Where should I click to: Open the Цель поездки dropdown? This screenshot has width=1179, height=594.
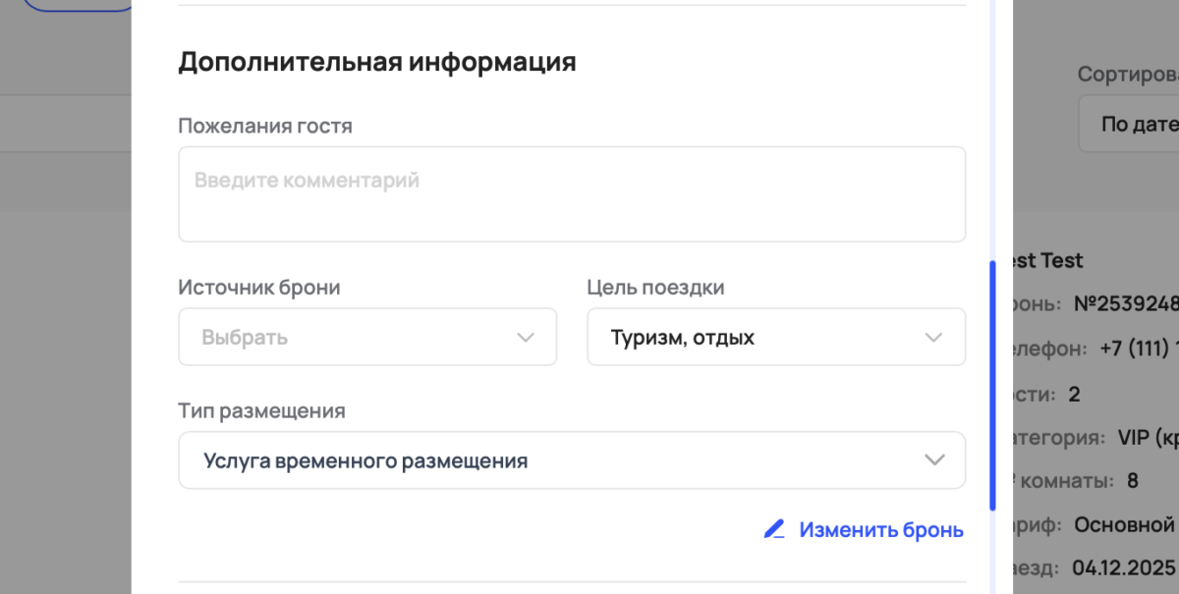[x=776, y=337]
